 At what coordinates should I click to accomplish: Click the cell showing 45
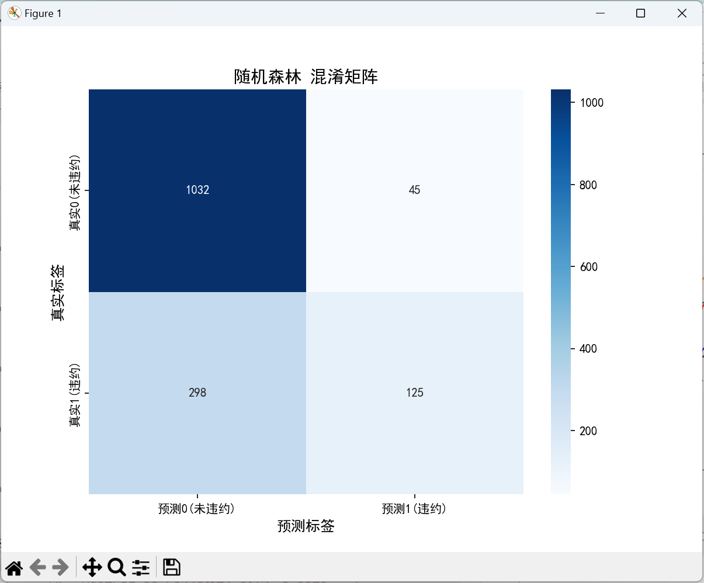414,190
